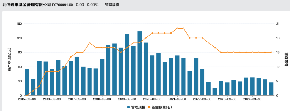Click the 2024-09-30 axis label
This screenshot has width=290, height=111.
click(252, 99)
